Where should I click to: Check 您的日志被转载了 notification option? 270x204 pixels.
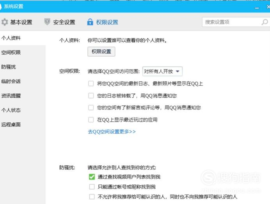tap(91, 96)
